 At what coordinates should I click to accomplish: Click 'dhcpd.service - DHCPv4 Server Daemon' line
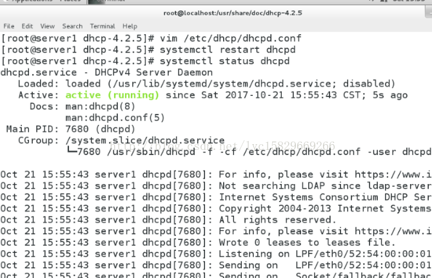point(106,73)
